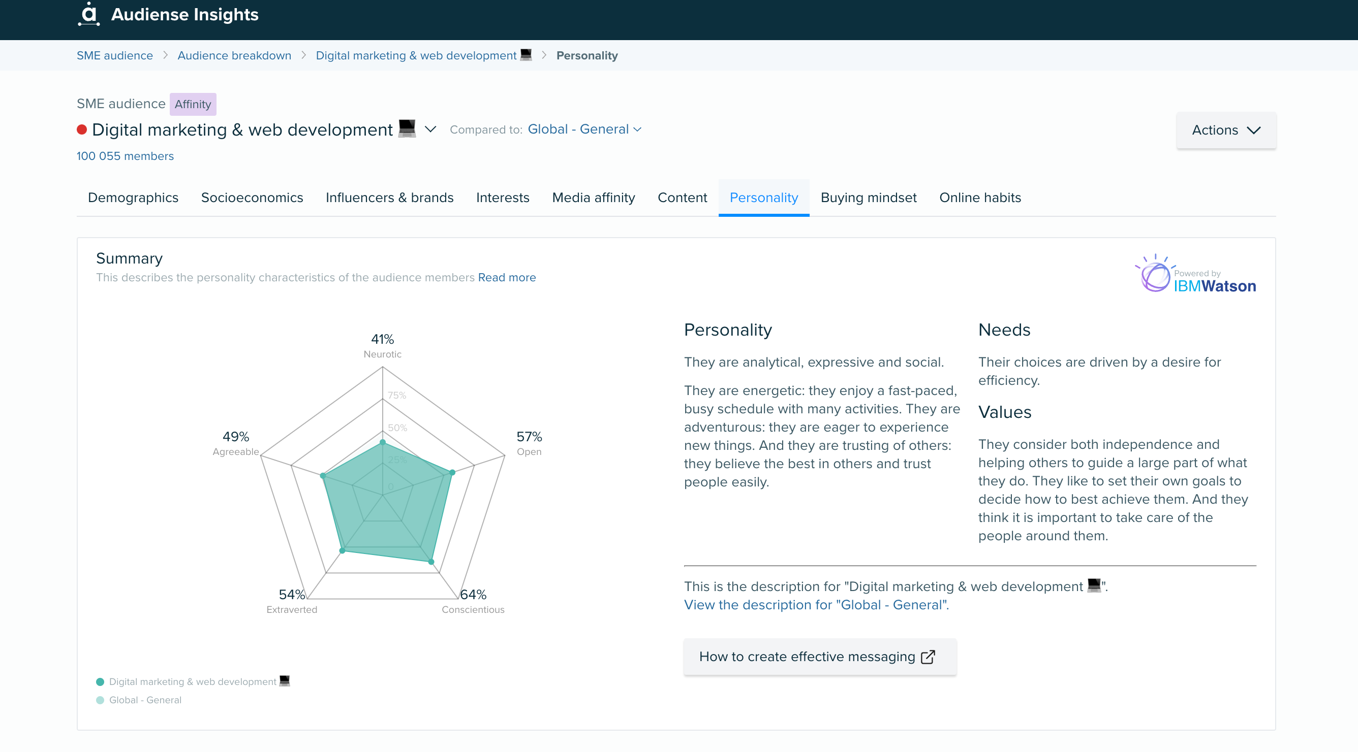Click the Audiense Insights logo icon

pyautogui.click(x=88, y=14)
